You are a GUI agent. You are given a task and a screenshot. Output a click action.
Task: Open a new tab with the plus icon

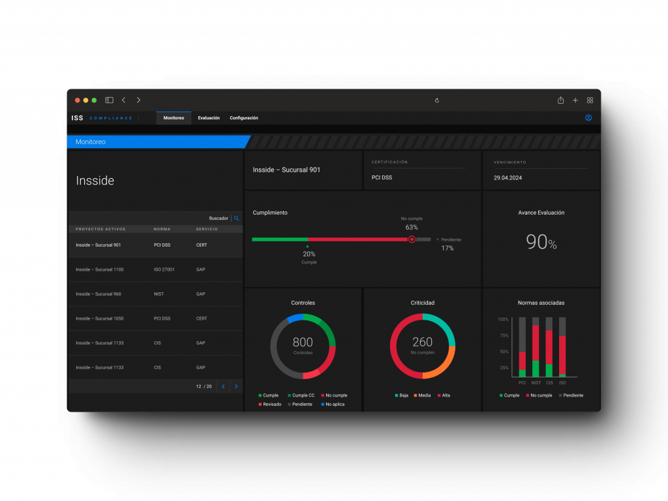(x=575, y=100)
